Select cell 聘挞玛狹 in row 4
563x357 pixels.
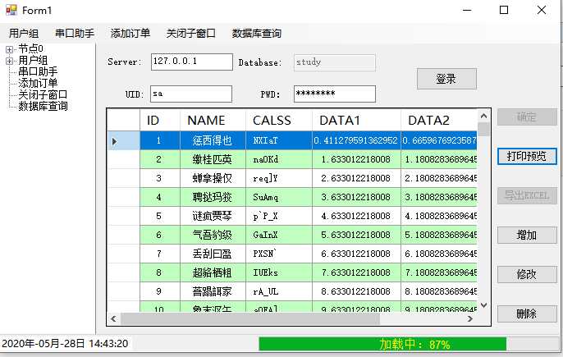pos(213,197)
